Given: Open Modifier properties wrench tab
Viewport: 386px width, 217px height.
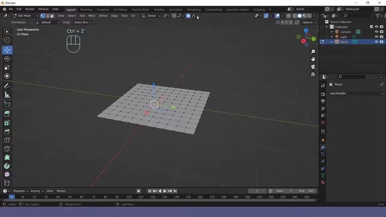Looking at the screenshot, I should pyautogui.click(x=323, y=147).
